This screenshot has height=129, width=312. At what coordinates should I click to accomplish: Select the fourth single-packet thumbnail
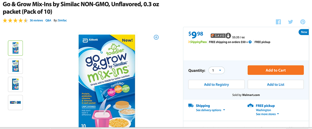pyautogui.click(x=15, y=102)
